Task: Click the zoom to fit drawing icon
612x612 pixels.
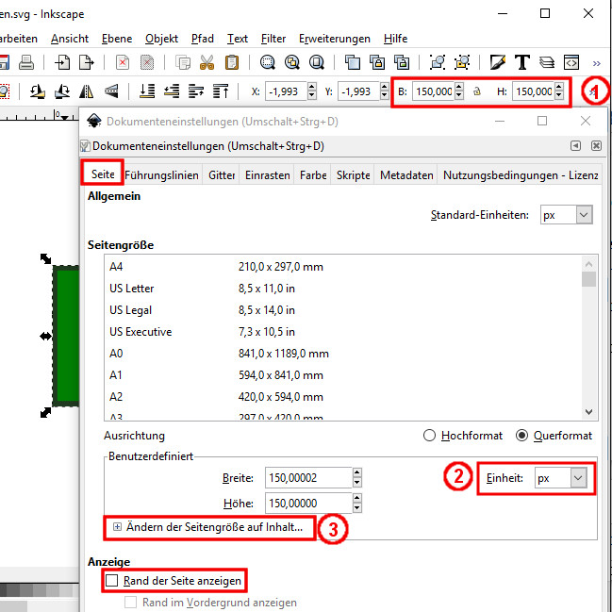Action: coord(292,63)
